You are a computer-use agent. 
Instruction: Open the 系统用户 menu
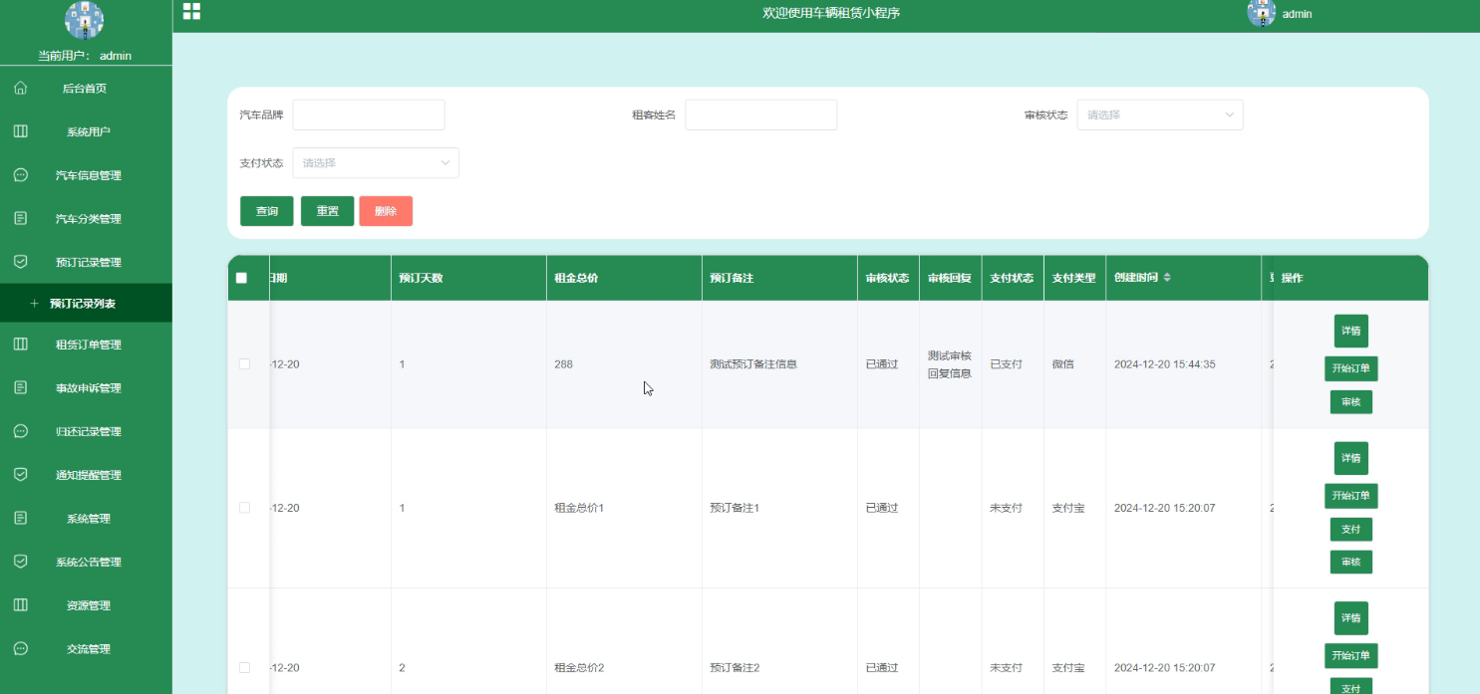click(x=86, y=131)
